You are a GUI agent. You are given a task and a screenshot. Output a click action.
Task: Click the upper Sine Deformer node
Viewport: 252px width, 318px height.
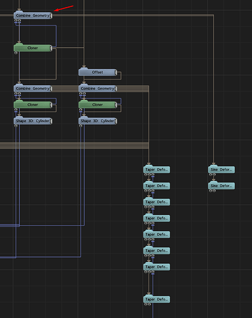coord(222,170)
